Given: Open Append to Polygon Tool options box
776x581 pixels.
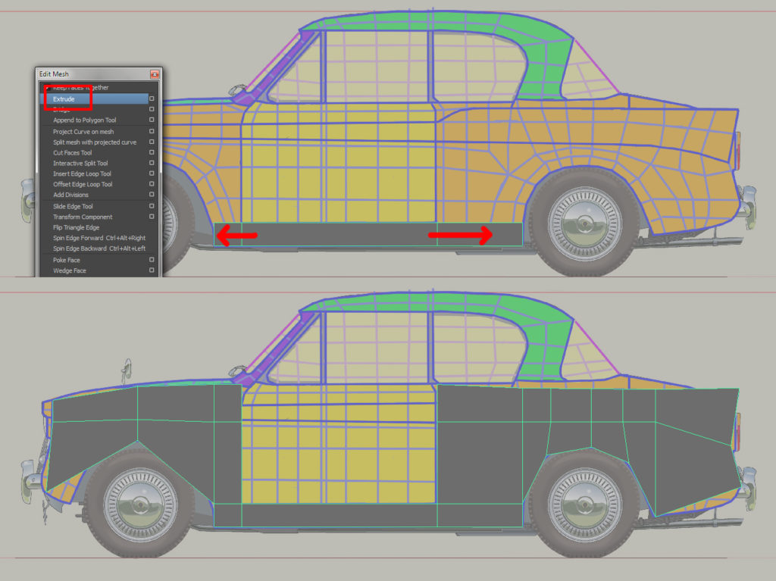Looking at the screenshot, I should 151,119.
